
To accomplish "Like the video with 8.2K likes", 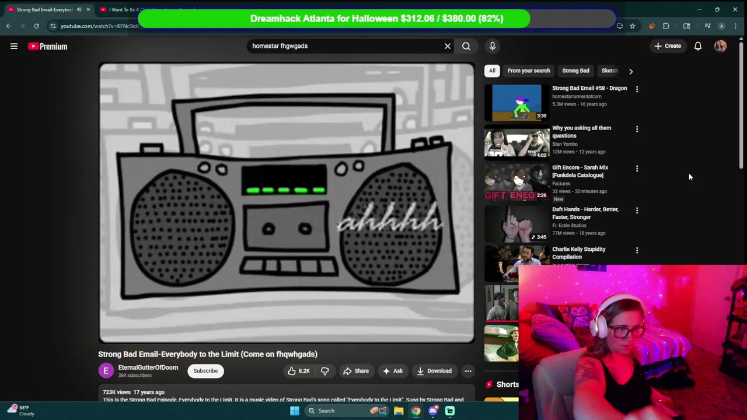I will [299, 371].
